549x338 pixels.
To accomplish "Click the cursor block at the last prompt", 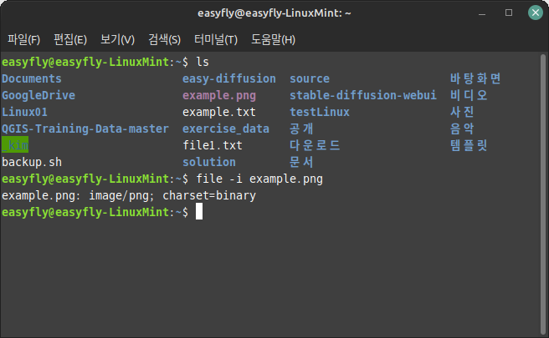I will [x=199, y=212].
